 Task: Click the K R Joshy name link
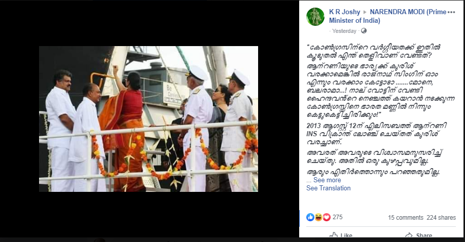pyautogui.click(x=344, y=12)
